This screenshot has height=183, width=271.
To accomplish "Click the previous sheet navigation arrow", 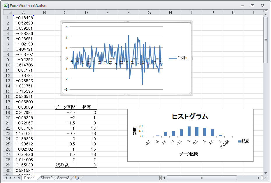I will (x=10, y=178).
